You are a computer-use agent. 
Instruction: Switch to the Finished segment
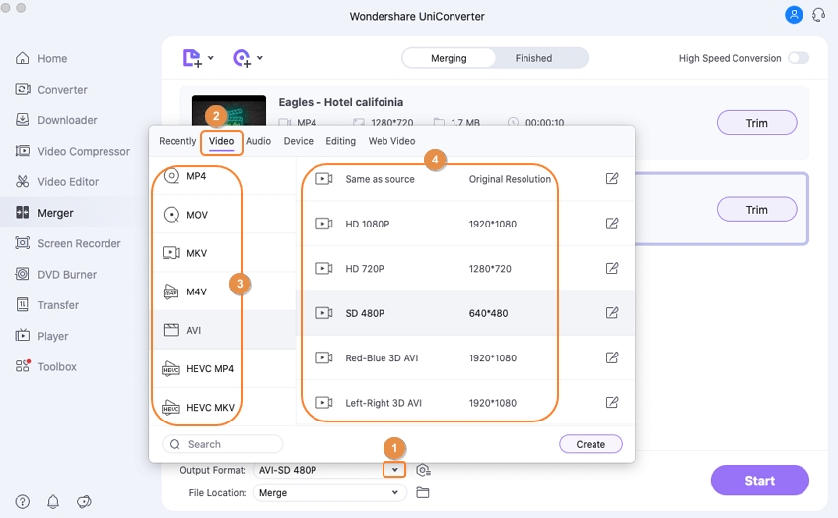(533, 58)
